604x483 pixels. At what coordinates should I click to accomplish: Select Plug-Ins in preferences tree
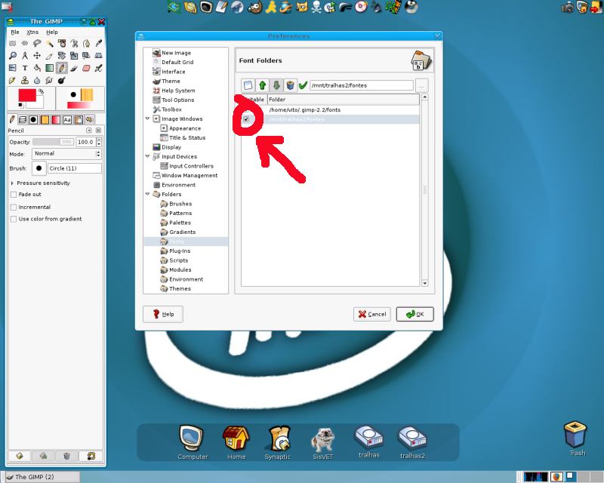coord(180,251)
